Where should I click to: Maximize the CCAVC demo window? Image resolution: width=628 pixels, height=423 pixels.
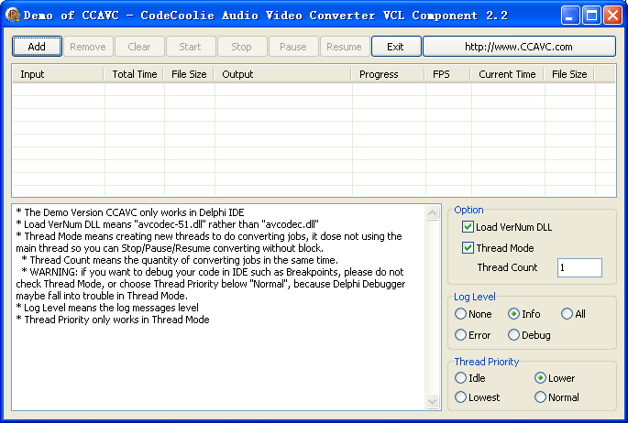click(591, 16)
